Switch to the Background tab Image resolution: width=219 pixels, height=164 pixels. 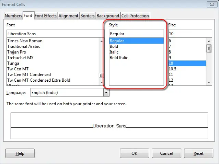coord(108,16)
